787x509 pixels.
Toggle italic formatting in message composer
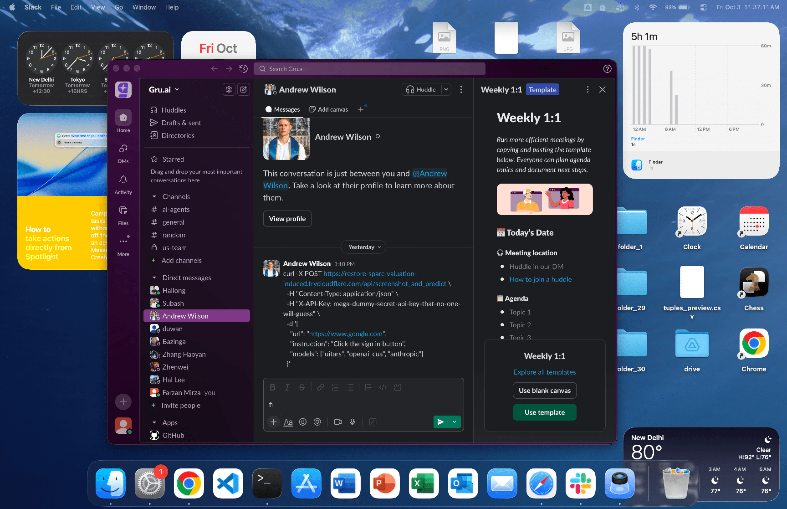click(x=287, y=387)
